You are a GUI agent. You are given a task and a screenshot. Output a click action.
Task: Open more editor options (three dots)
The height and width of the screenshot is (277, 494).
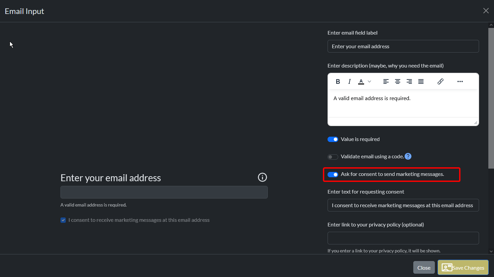pos(460,81)
